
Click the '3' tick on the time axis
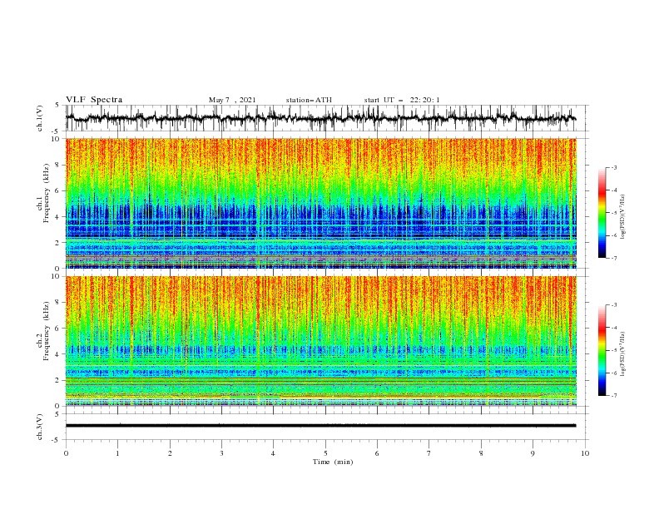click(221, 453)
